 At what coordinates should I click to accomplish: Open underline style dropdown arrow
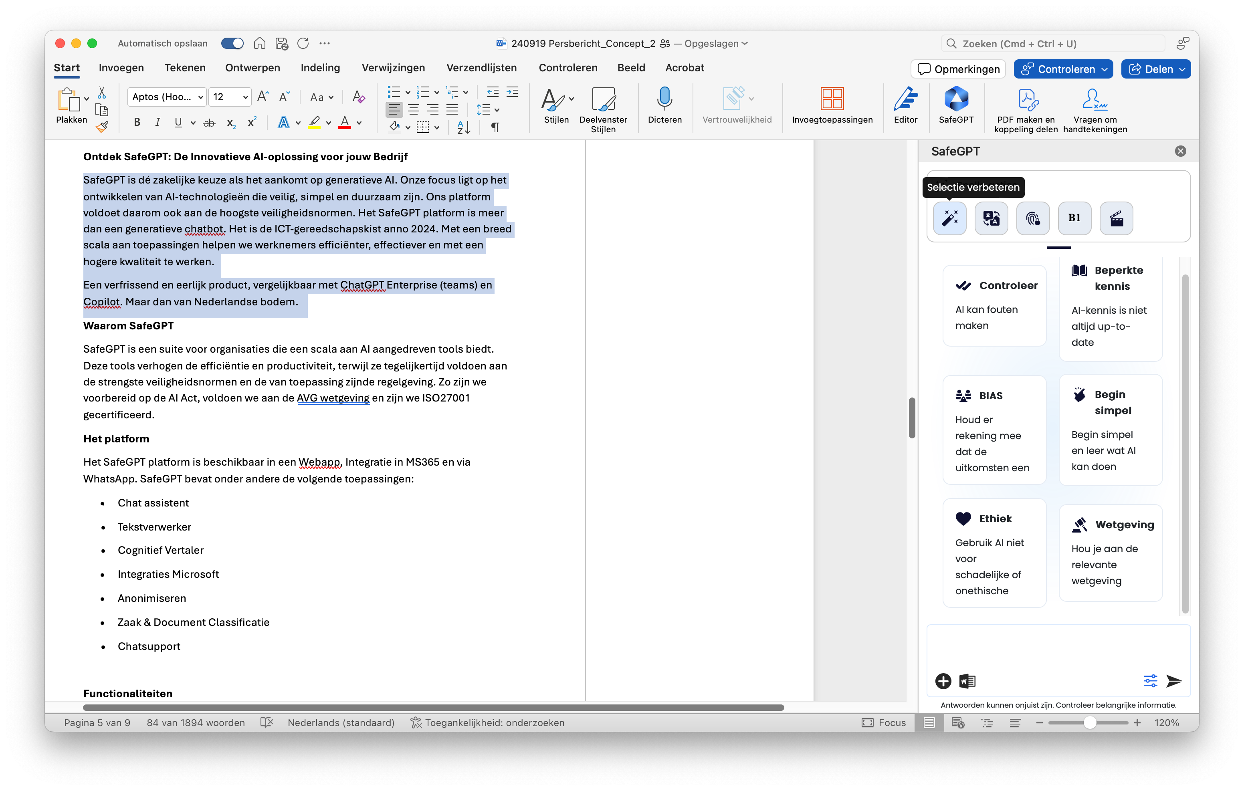pos(193,123)
